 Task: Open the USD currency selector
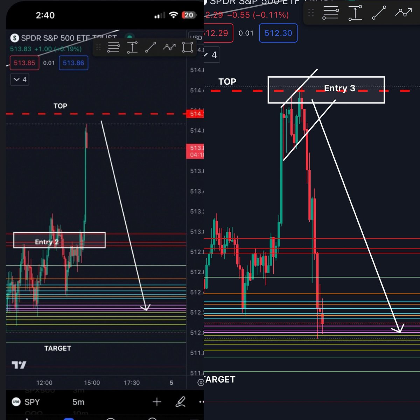(196, 38)
